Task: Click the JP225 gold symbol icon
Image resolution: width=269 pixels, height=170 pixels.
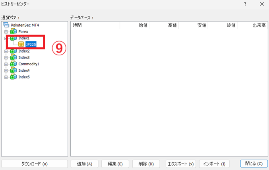Action: click(x=21, y=45)
